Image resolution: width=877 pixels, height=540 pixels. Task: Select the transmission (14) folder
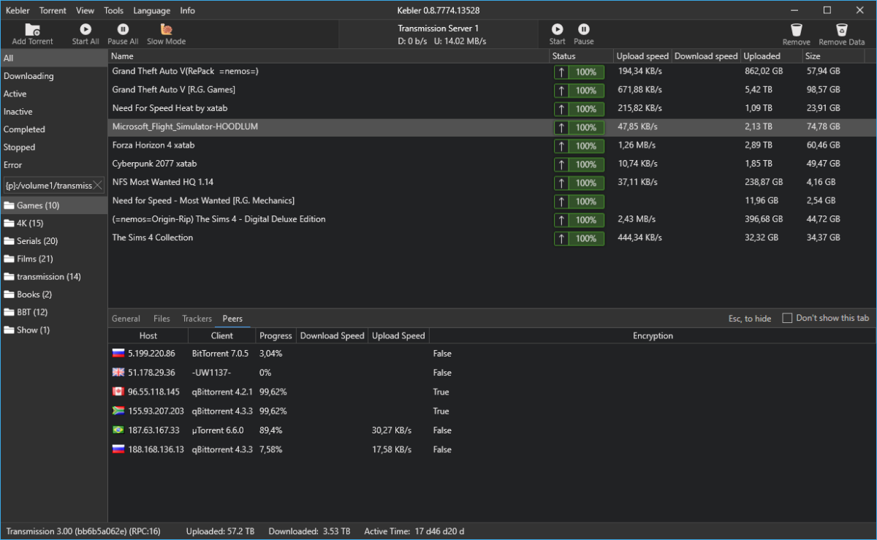coord(54,276)
